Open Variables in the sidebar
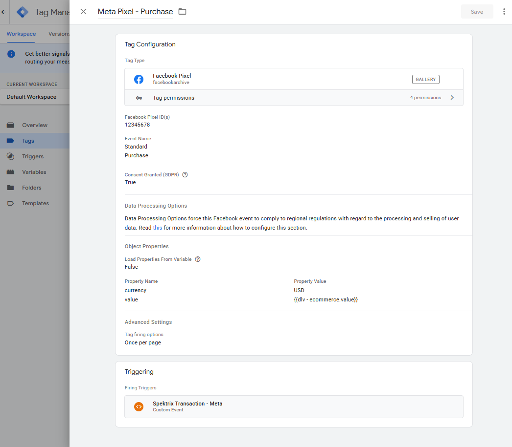 pyautogui.click(x=34, y=172)
